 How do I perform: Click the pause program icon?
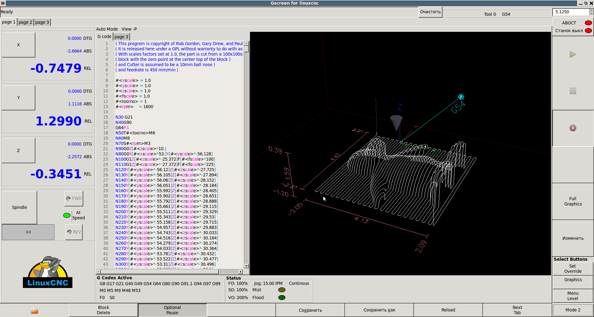click(573, 91)
